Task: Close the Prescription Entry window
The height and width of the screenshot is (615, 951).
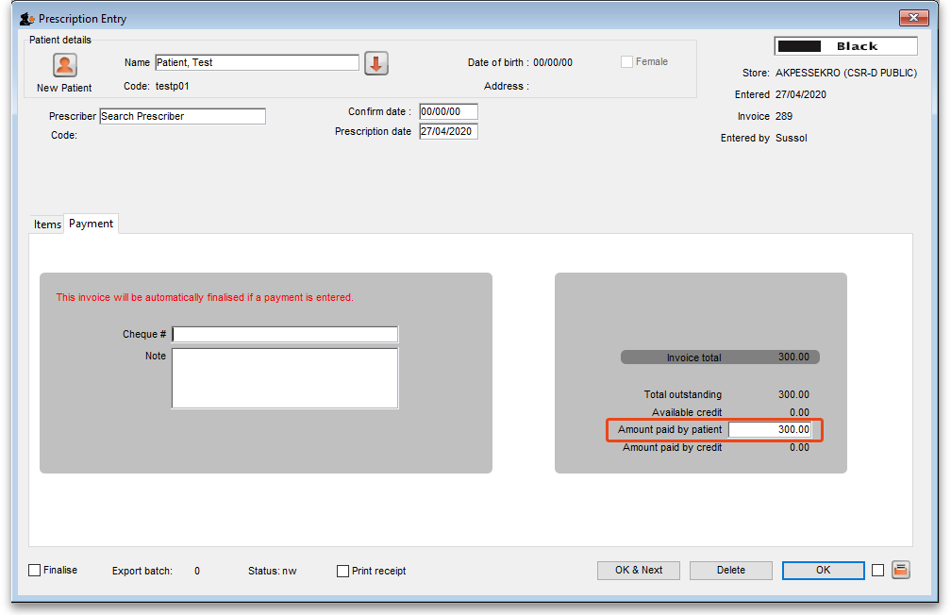Action: click(x=913, y=18)
